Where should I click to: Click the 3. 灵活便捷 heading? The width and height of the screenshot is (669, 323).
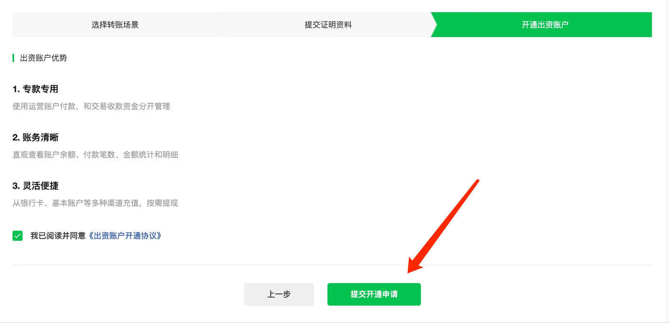[x=35, y=186]
